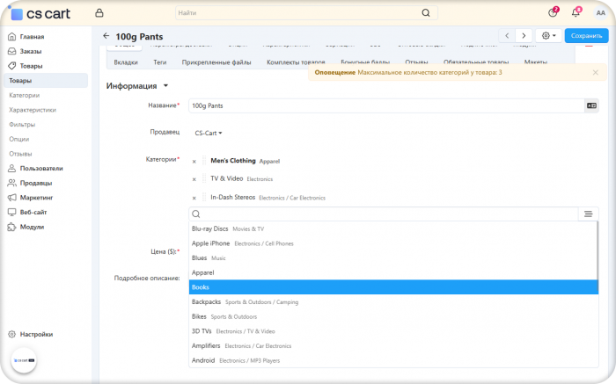Open the category list menu icon
This screenshot has height=384, width=616.
(x=588, y=214)
